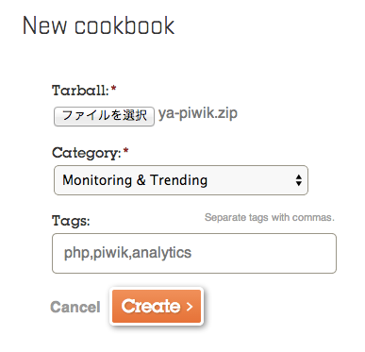Click the Tags field label
The height and width of the screenshot is (352, 365).
point(71,221)
